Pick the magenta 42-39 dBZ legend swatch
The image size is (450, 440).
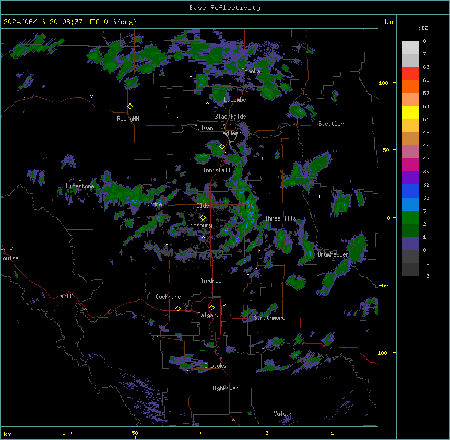pos(410,165)
